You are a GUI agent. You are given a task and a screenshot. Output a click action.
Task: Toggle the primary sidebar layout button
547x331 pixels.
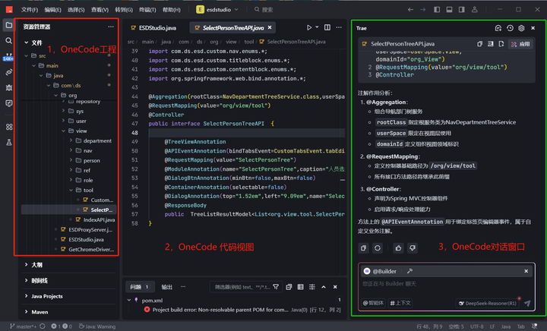point(437,10)
